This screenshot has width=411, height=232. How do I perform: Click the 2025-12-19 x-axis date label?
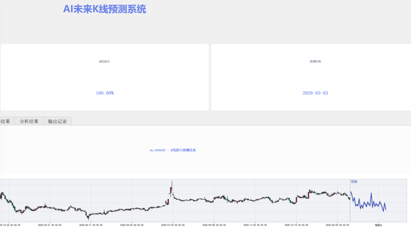[x=296, y=225]
